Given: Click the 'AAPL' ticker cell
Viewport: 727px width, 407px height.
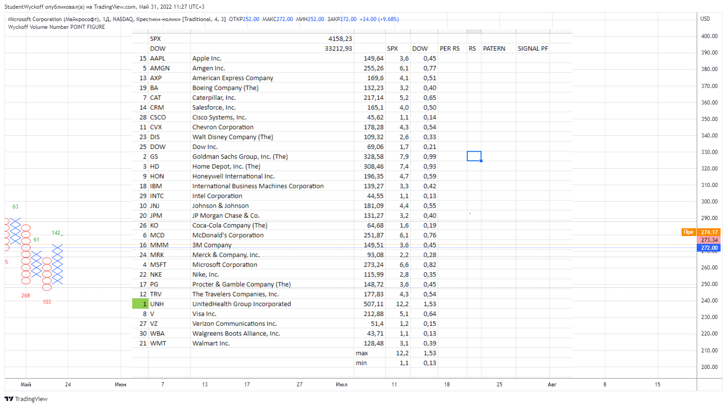Looking at the screenshot, I should coord(157,59).
